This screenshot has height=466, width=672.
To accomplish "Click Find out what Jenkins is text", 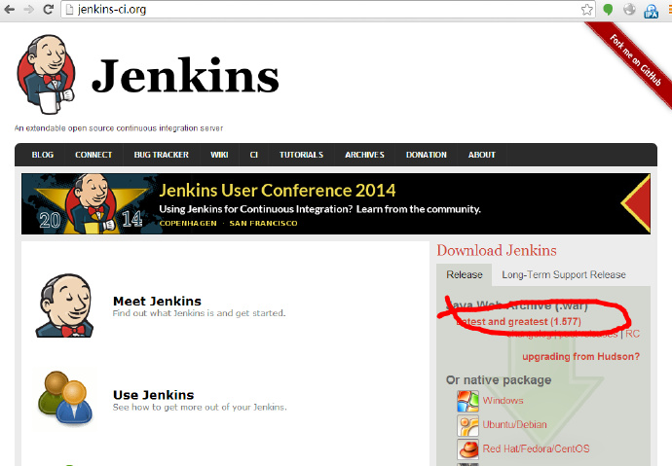I will tap(199, 313).
